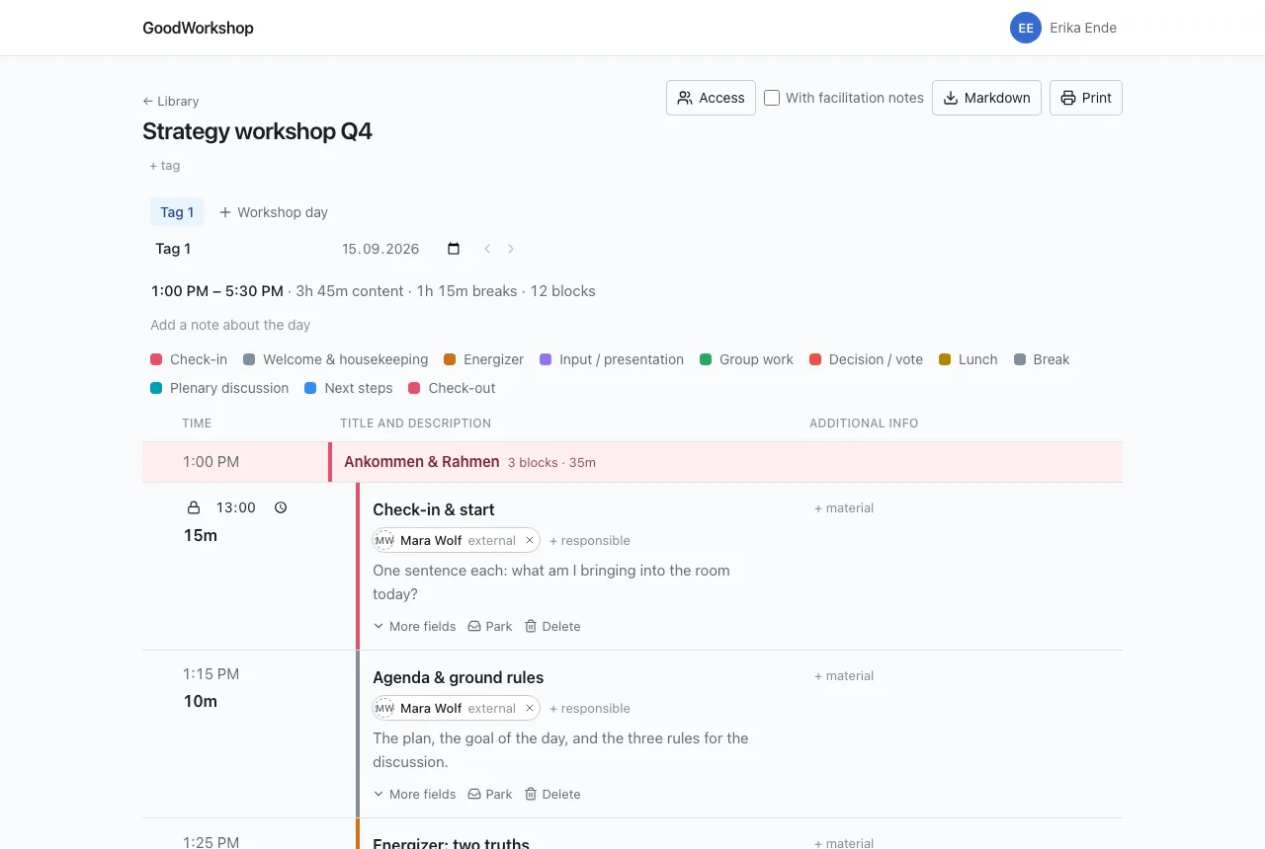The width and height of the screenshot is (1265, 849).
Task: Click the Ankommen & Rahmen section header
Action: click(632, 462)
